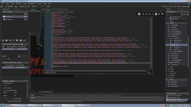Select TEST_WEAPON object in Asset Browser
191x107 pixels.
click(x=178, y=51)
